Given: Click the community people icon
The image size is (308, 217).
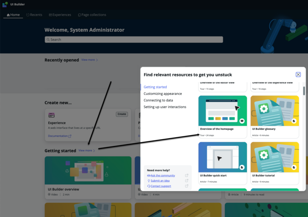Looking at the screenshot, I should coord(149,176).
